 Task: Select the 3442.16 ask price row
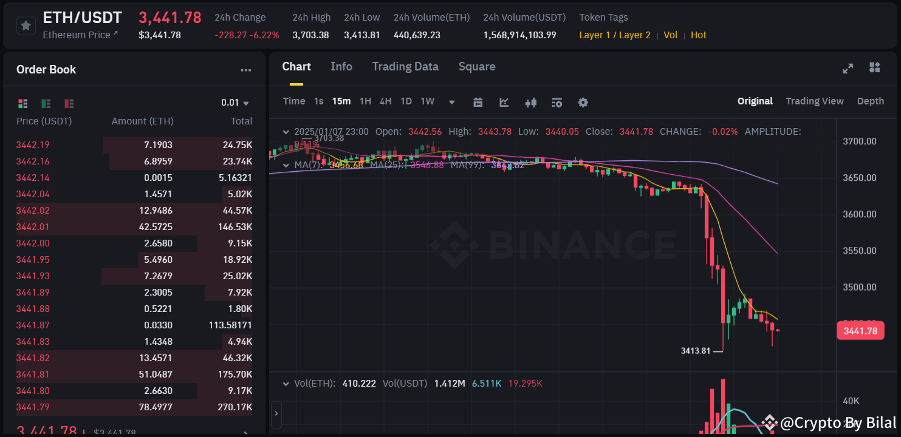134,161
